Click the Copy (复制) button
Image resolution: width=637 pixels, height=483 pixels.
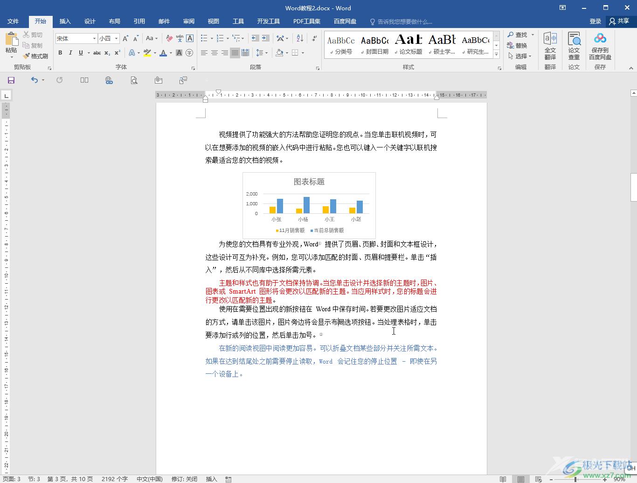tap(33, 45)
